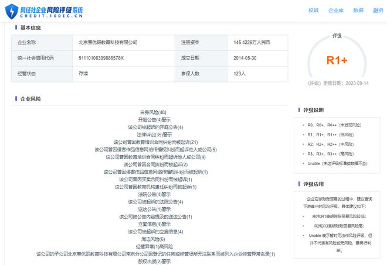Click the 经营状态 label cell
The width and height of the screenshot is (387, 265).
point(42,74)
